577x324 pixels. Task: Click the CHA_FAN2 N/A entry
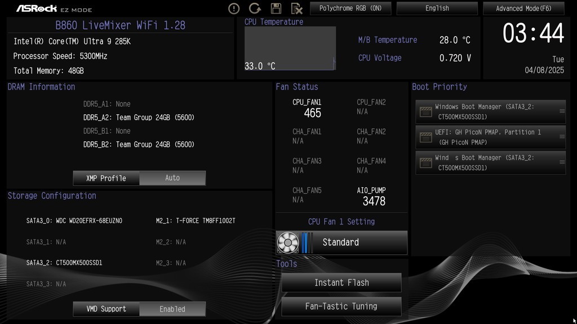371,136
